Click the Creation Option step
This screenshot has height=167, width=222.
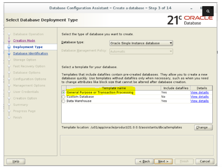(x=25, y=98)
